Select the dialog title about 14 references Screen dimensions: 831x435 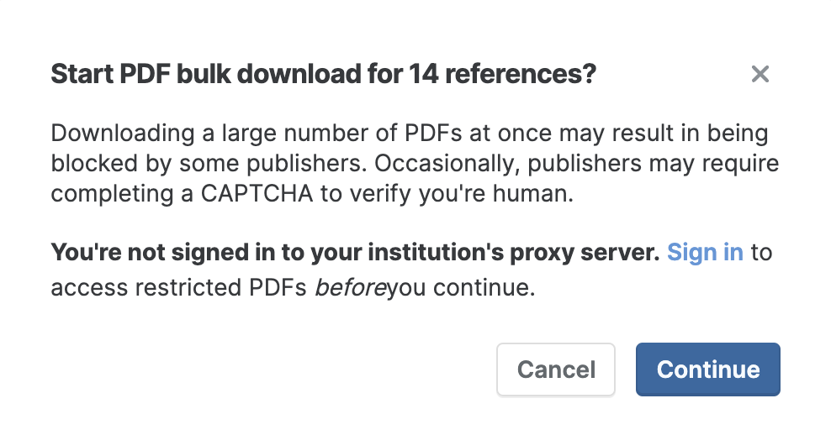click(323, 74)
